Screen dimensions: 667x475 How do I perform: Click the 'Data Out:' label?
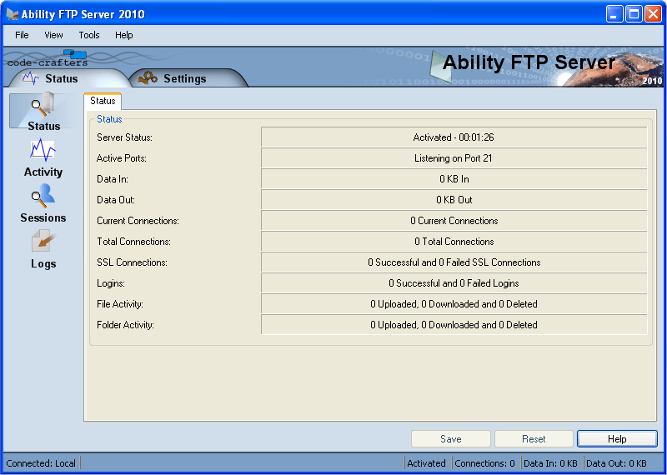pyautogui.click(x=116, y=200)
